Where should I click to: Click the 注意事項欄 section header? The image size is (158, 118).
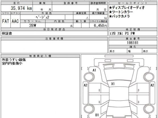click(x=54, y=39)
